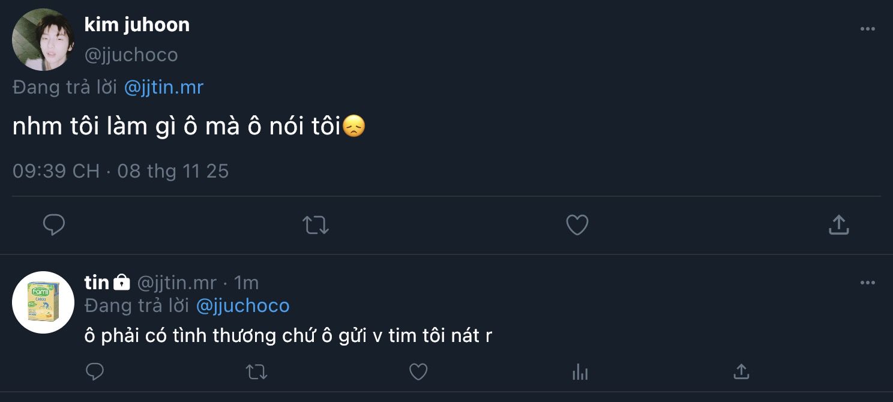Like the main tweet by kim juhoon
893x402 pixels.
pos(577,225)
